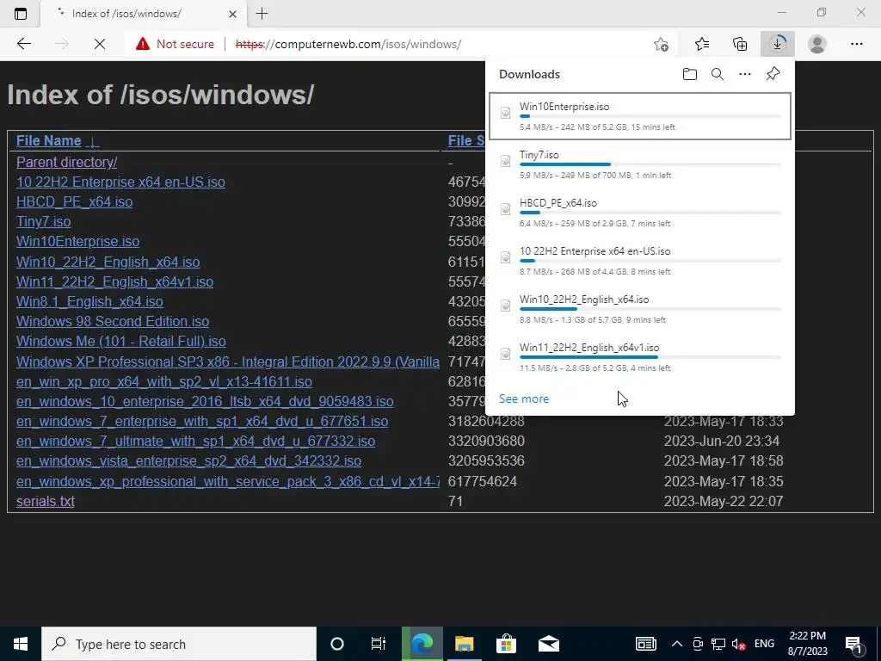Open the Favorites list icon
This screenshot has width=881, height=661.
point(702,44)
